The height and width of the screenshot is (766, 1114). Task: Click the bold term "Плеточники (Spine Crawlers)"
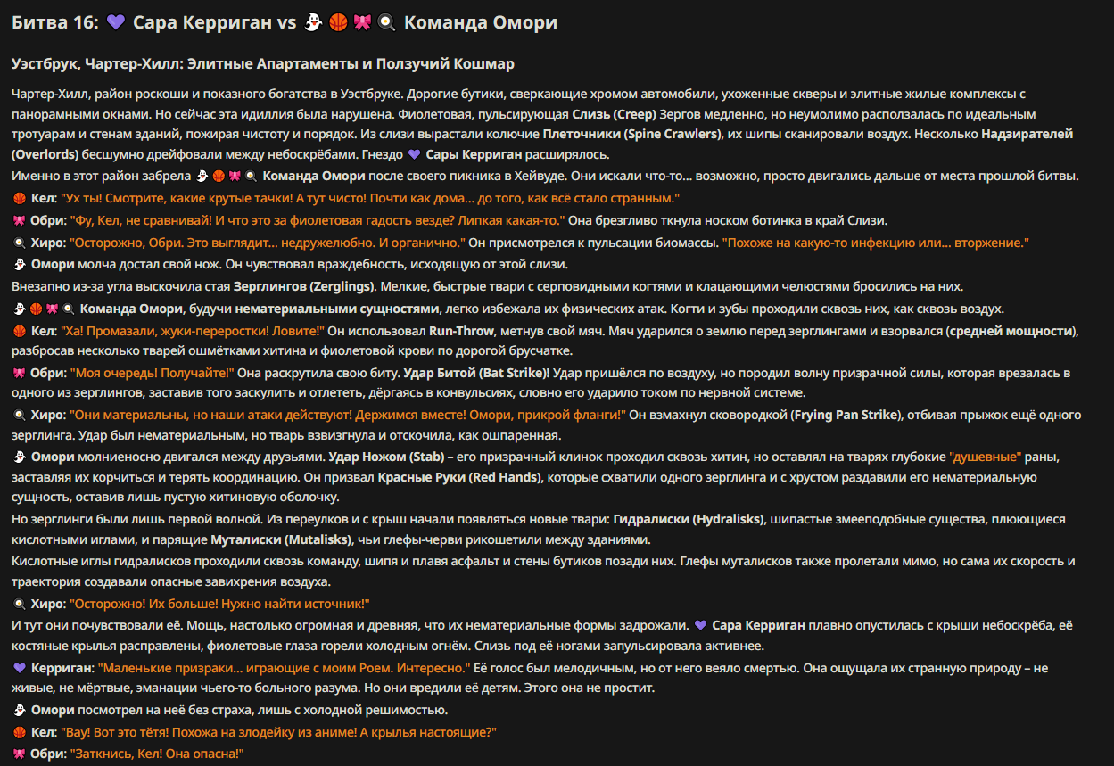[632, 135]
